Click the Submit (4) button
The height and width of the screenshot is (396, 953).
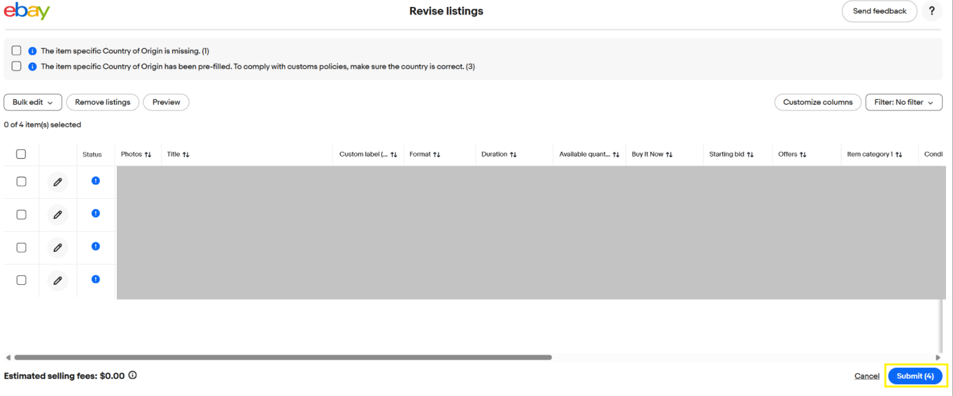coord(915,376)
